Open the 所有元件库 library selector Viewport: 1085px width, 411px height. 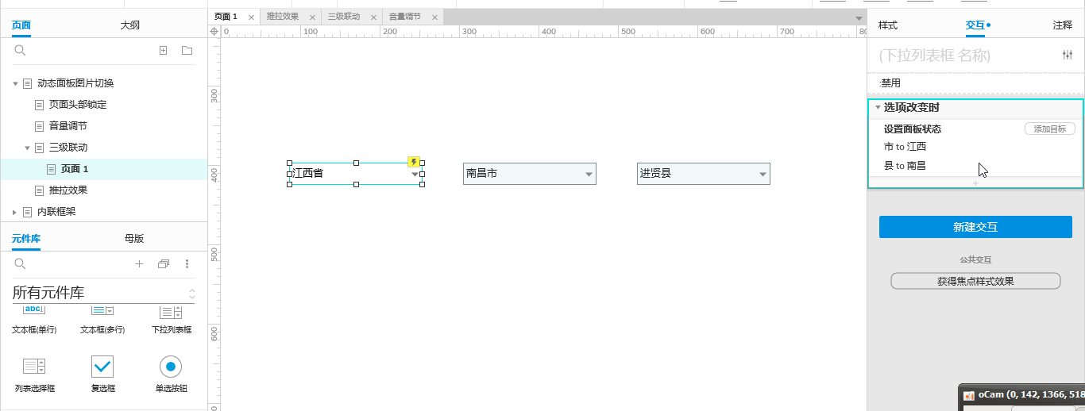coord(103,293)
